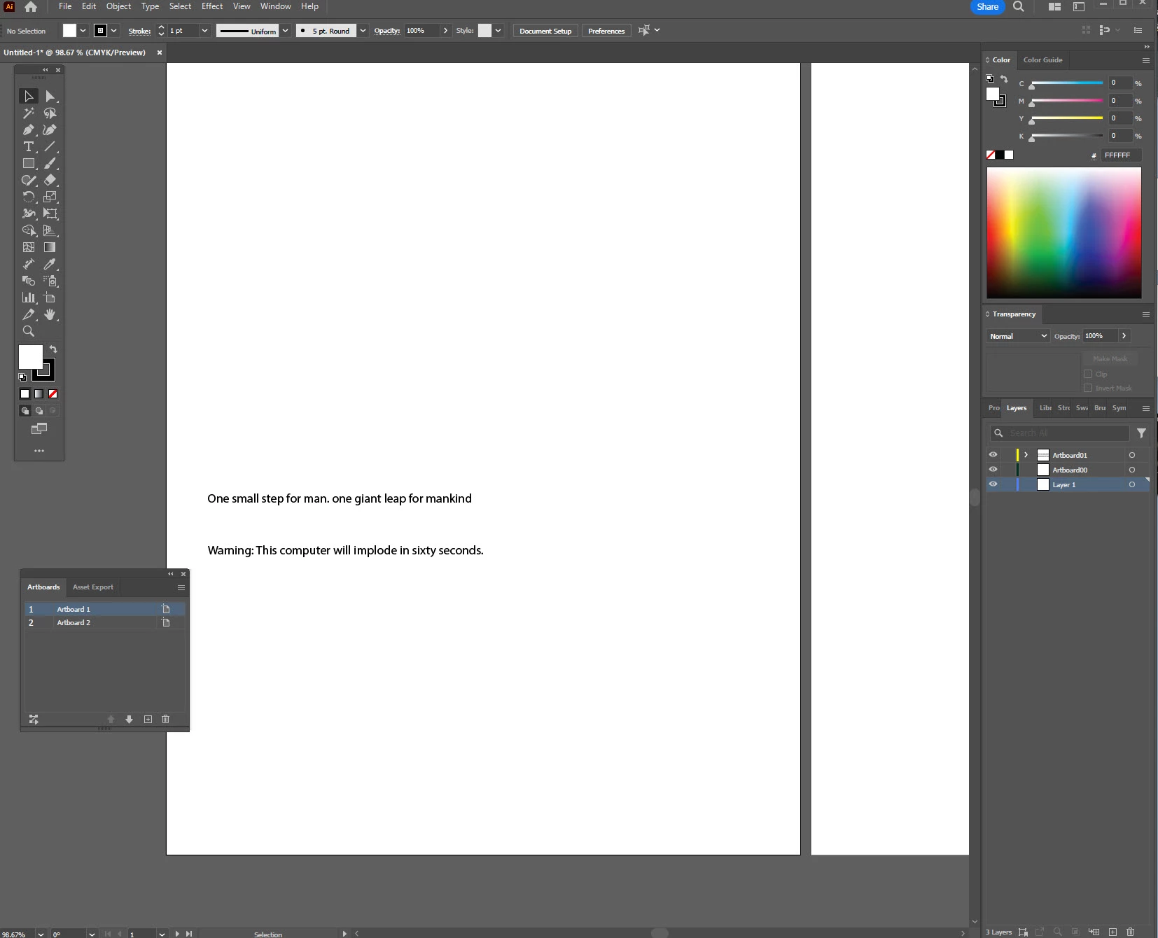This screenshot has height=938, width=1158.
Task: Switch to the Color Guide tab
Action: pyautogui.click(x=1042, y=60)
